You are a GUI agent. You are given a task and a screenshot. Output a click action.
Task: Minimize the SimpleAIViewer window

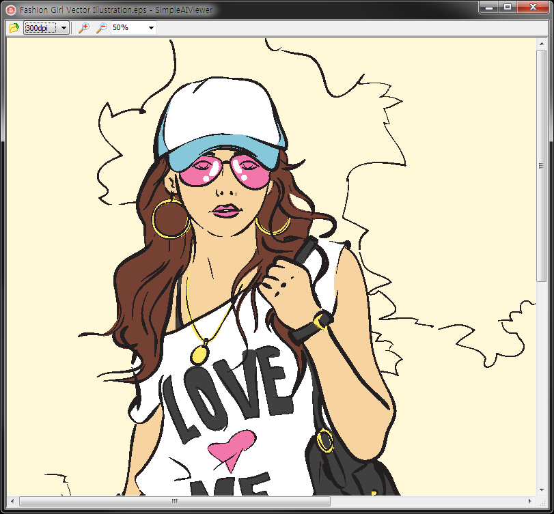[490, 8]
